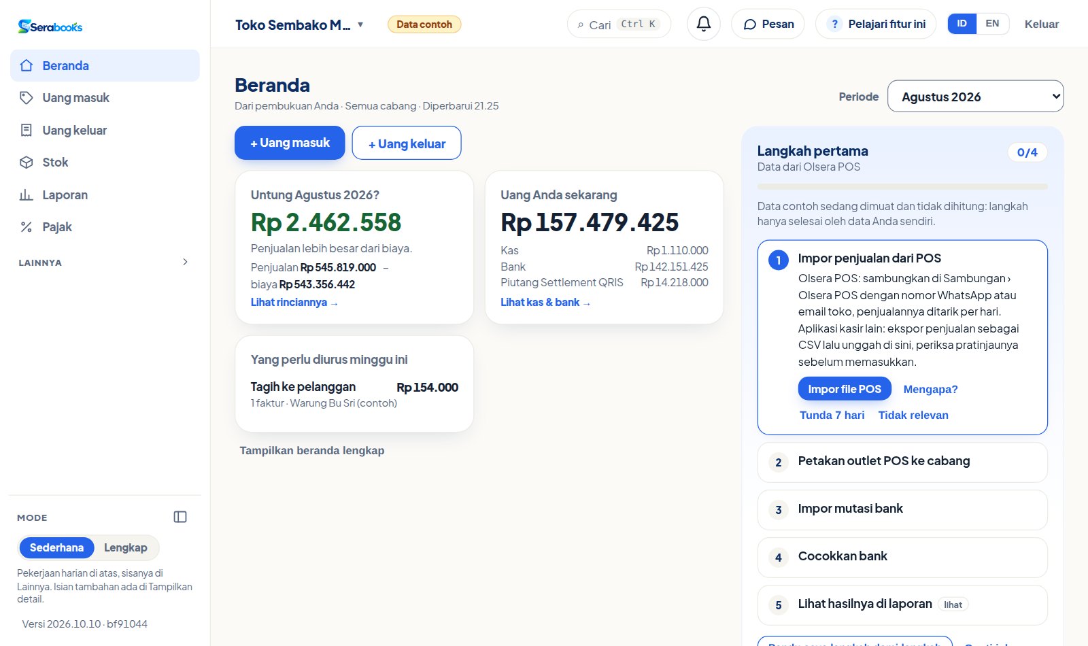Select ID language
The height and width of the screenshot is (646, 1088).
[x=962, y=24]
